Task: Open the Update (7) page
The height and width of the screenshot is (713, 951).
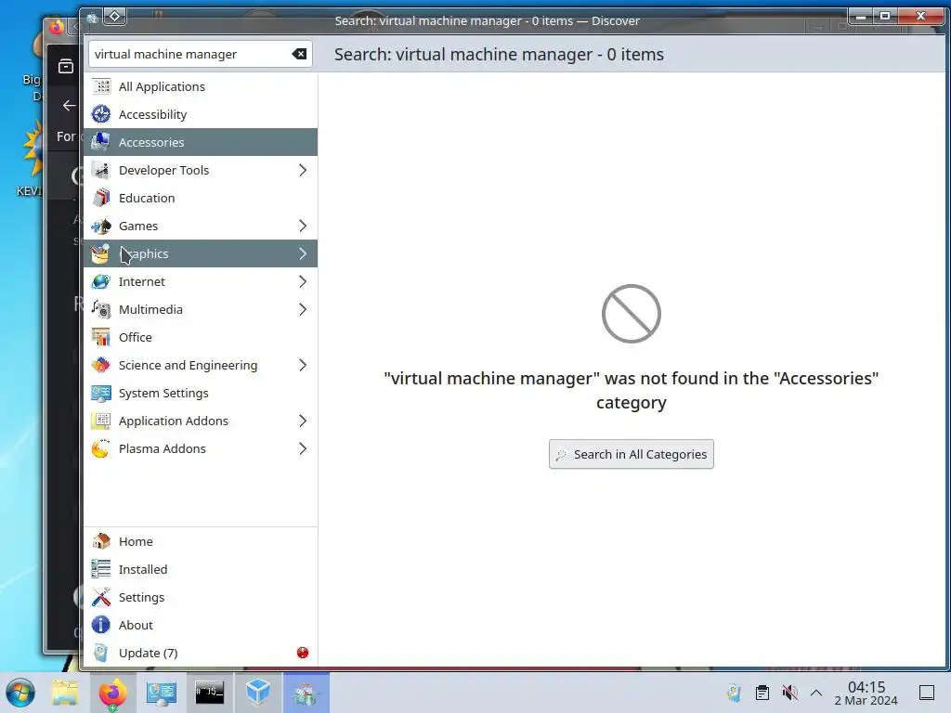Action: [201, 653]
